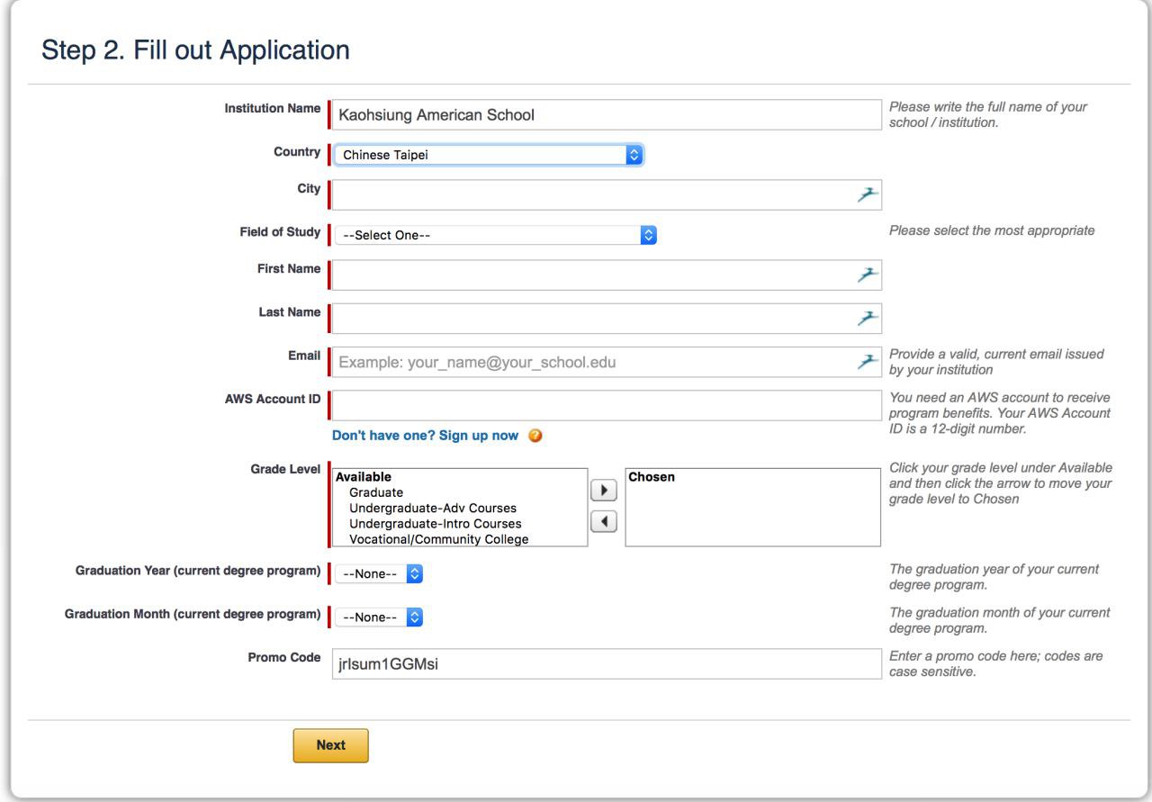
Task: Focus the Institution Name input field
Action: tap(607, 115)
